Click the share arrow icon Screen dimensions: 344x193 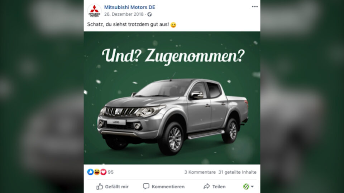[207, 187]
